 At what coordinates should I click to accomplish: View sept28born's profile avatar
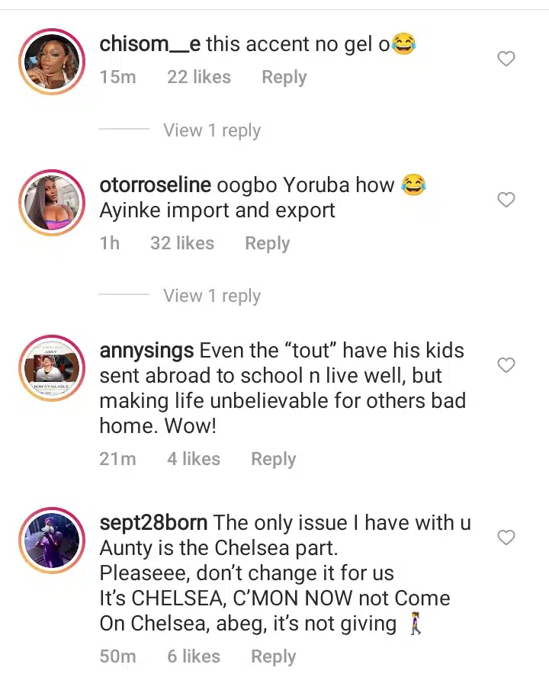(x=53, y=541)
